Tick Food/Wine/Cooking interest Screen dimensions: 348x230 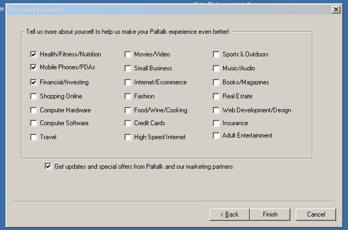tap(128, 110)
